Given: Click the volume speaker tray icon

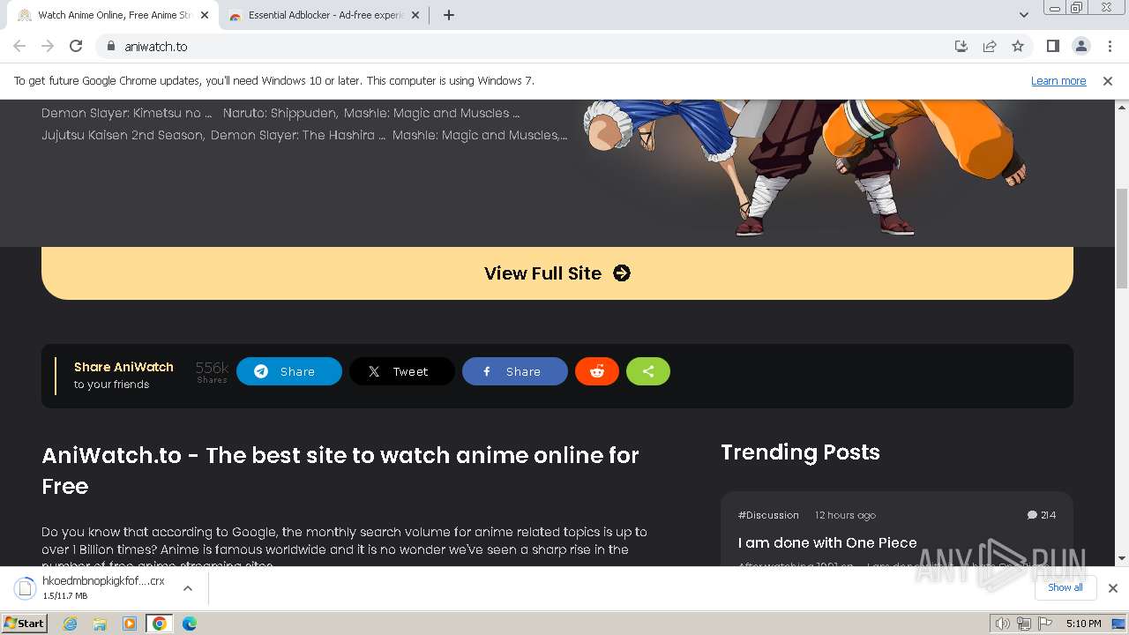Looking at the screenshot, I should pyautogui.click(x=1002, y=624).
